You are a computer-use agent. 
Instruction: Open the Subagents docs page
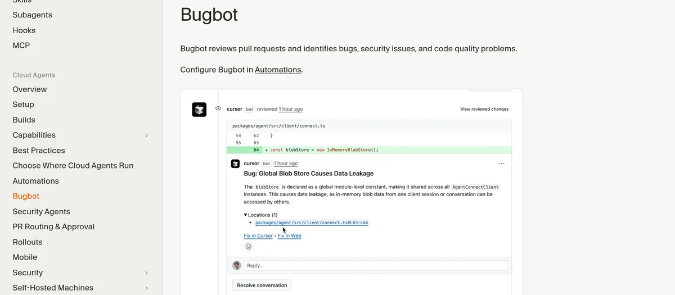coord(33,15)
